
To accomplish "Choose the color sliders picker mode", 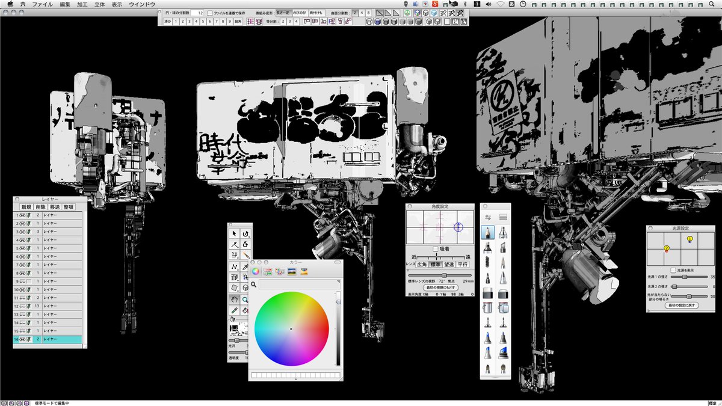I will pyautogui.click(x=268, y=271).
